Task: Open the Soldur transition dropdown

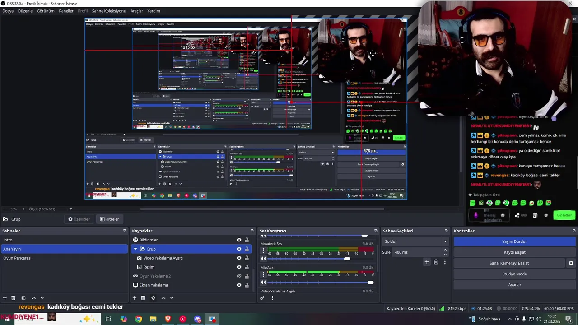Action: pos(415,241)
